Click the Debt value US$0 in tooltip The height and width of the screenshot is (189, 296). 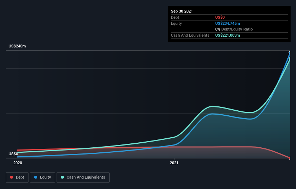[220, 17]
